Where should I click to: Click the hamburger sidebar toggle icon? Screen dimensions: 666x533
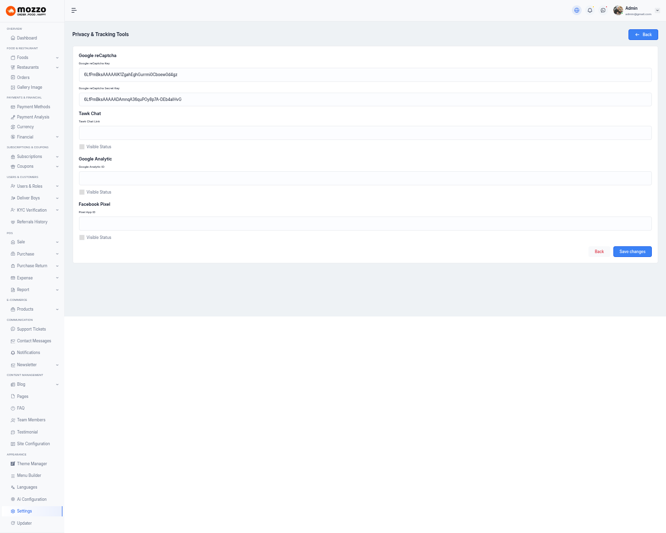74,10
